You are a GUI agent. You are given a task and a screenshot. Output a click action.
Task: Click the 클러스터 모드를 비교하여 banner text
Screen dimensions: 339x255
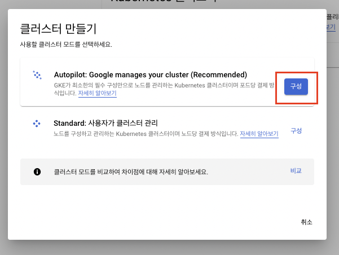[x=131, y=172]
